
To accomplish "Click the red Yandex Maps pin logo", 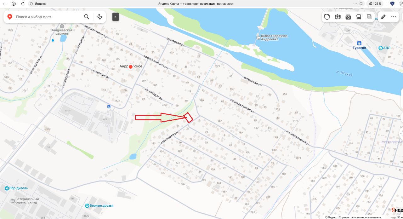I will coord(10,17).
